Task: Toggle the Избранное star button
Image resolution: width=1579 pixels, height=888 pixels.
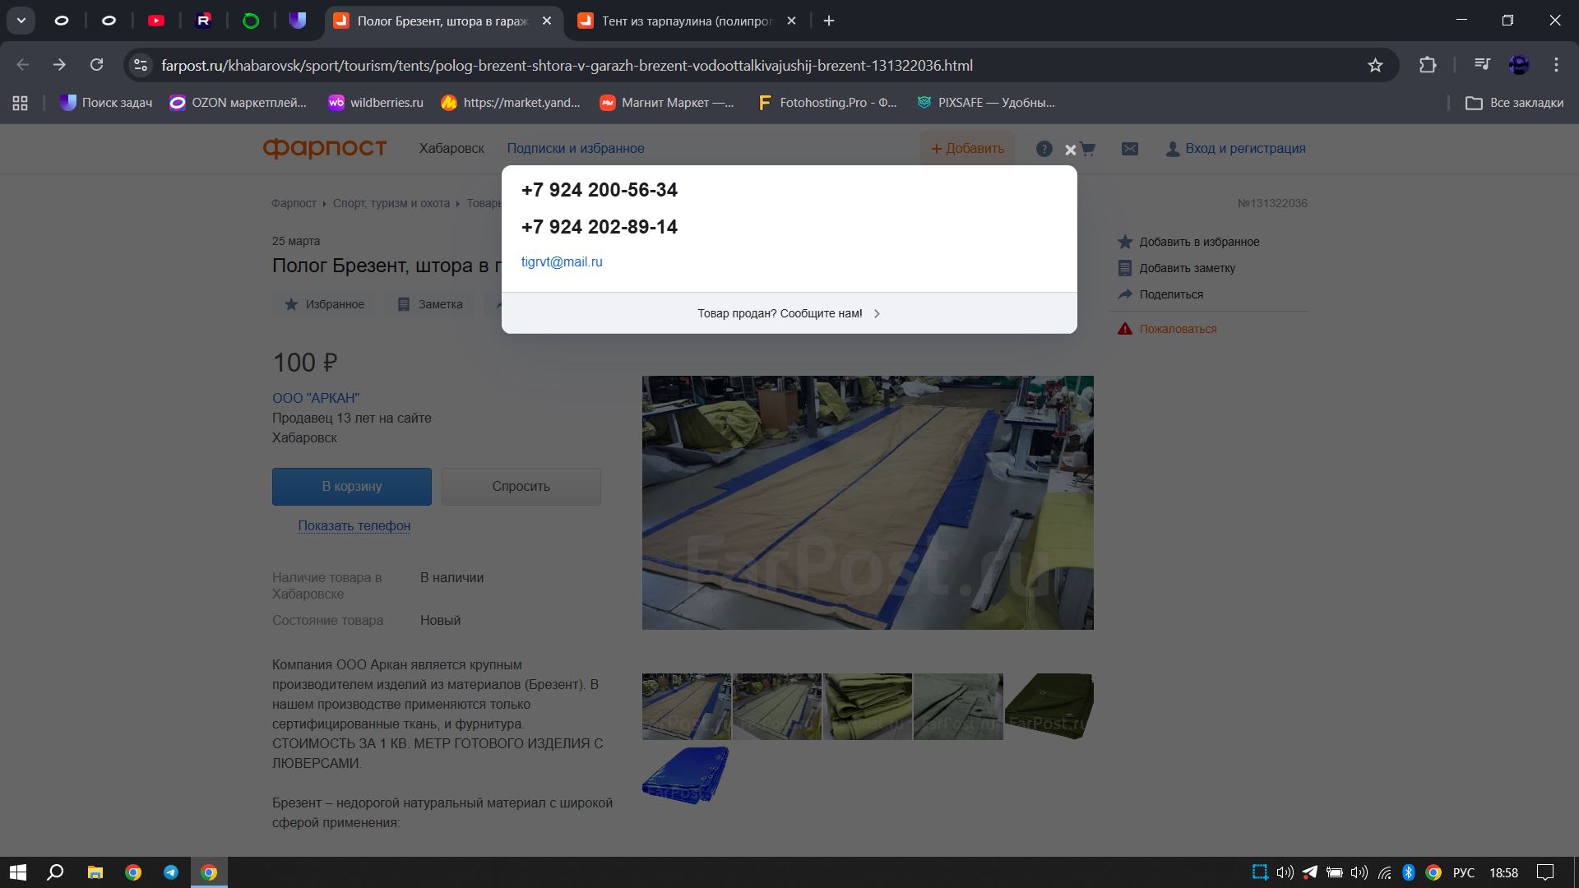Action: pos(324,304)
